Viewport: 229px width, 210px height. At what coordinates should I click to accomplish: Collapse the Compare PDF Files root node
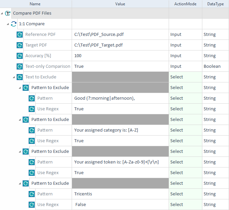(2, 14)
